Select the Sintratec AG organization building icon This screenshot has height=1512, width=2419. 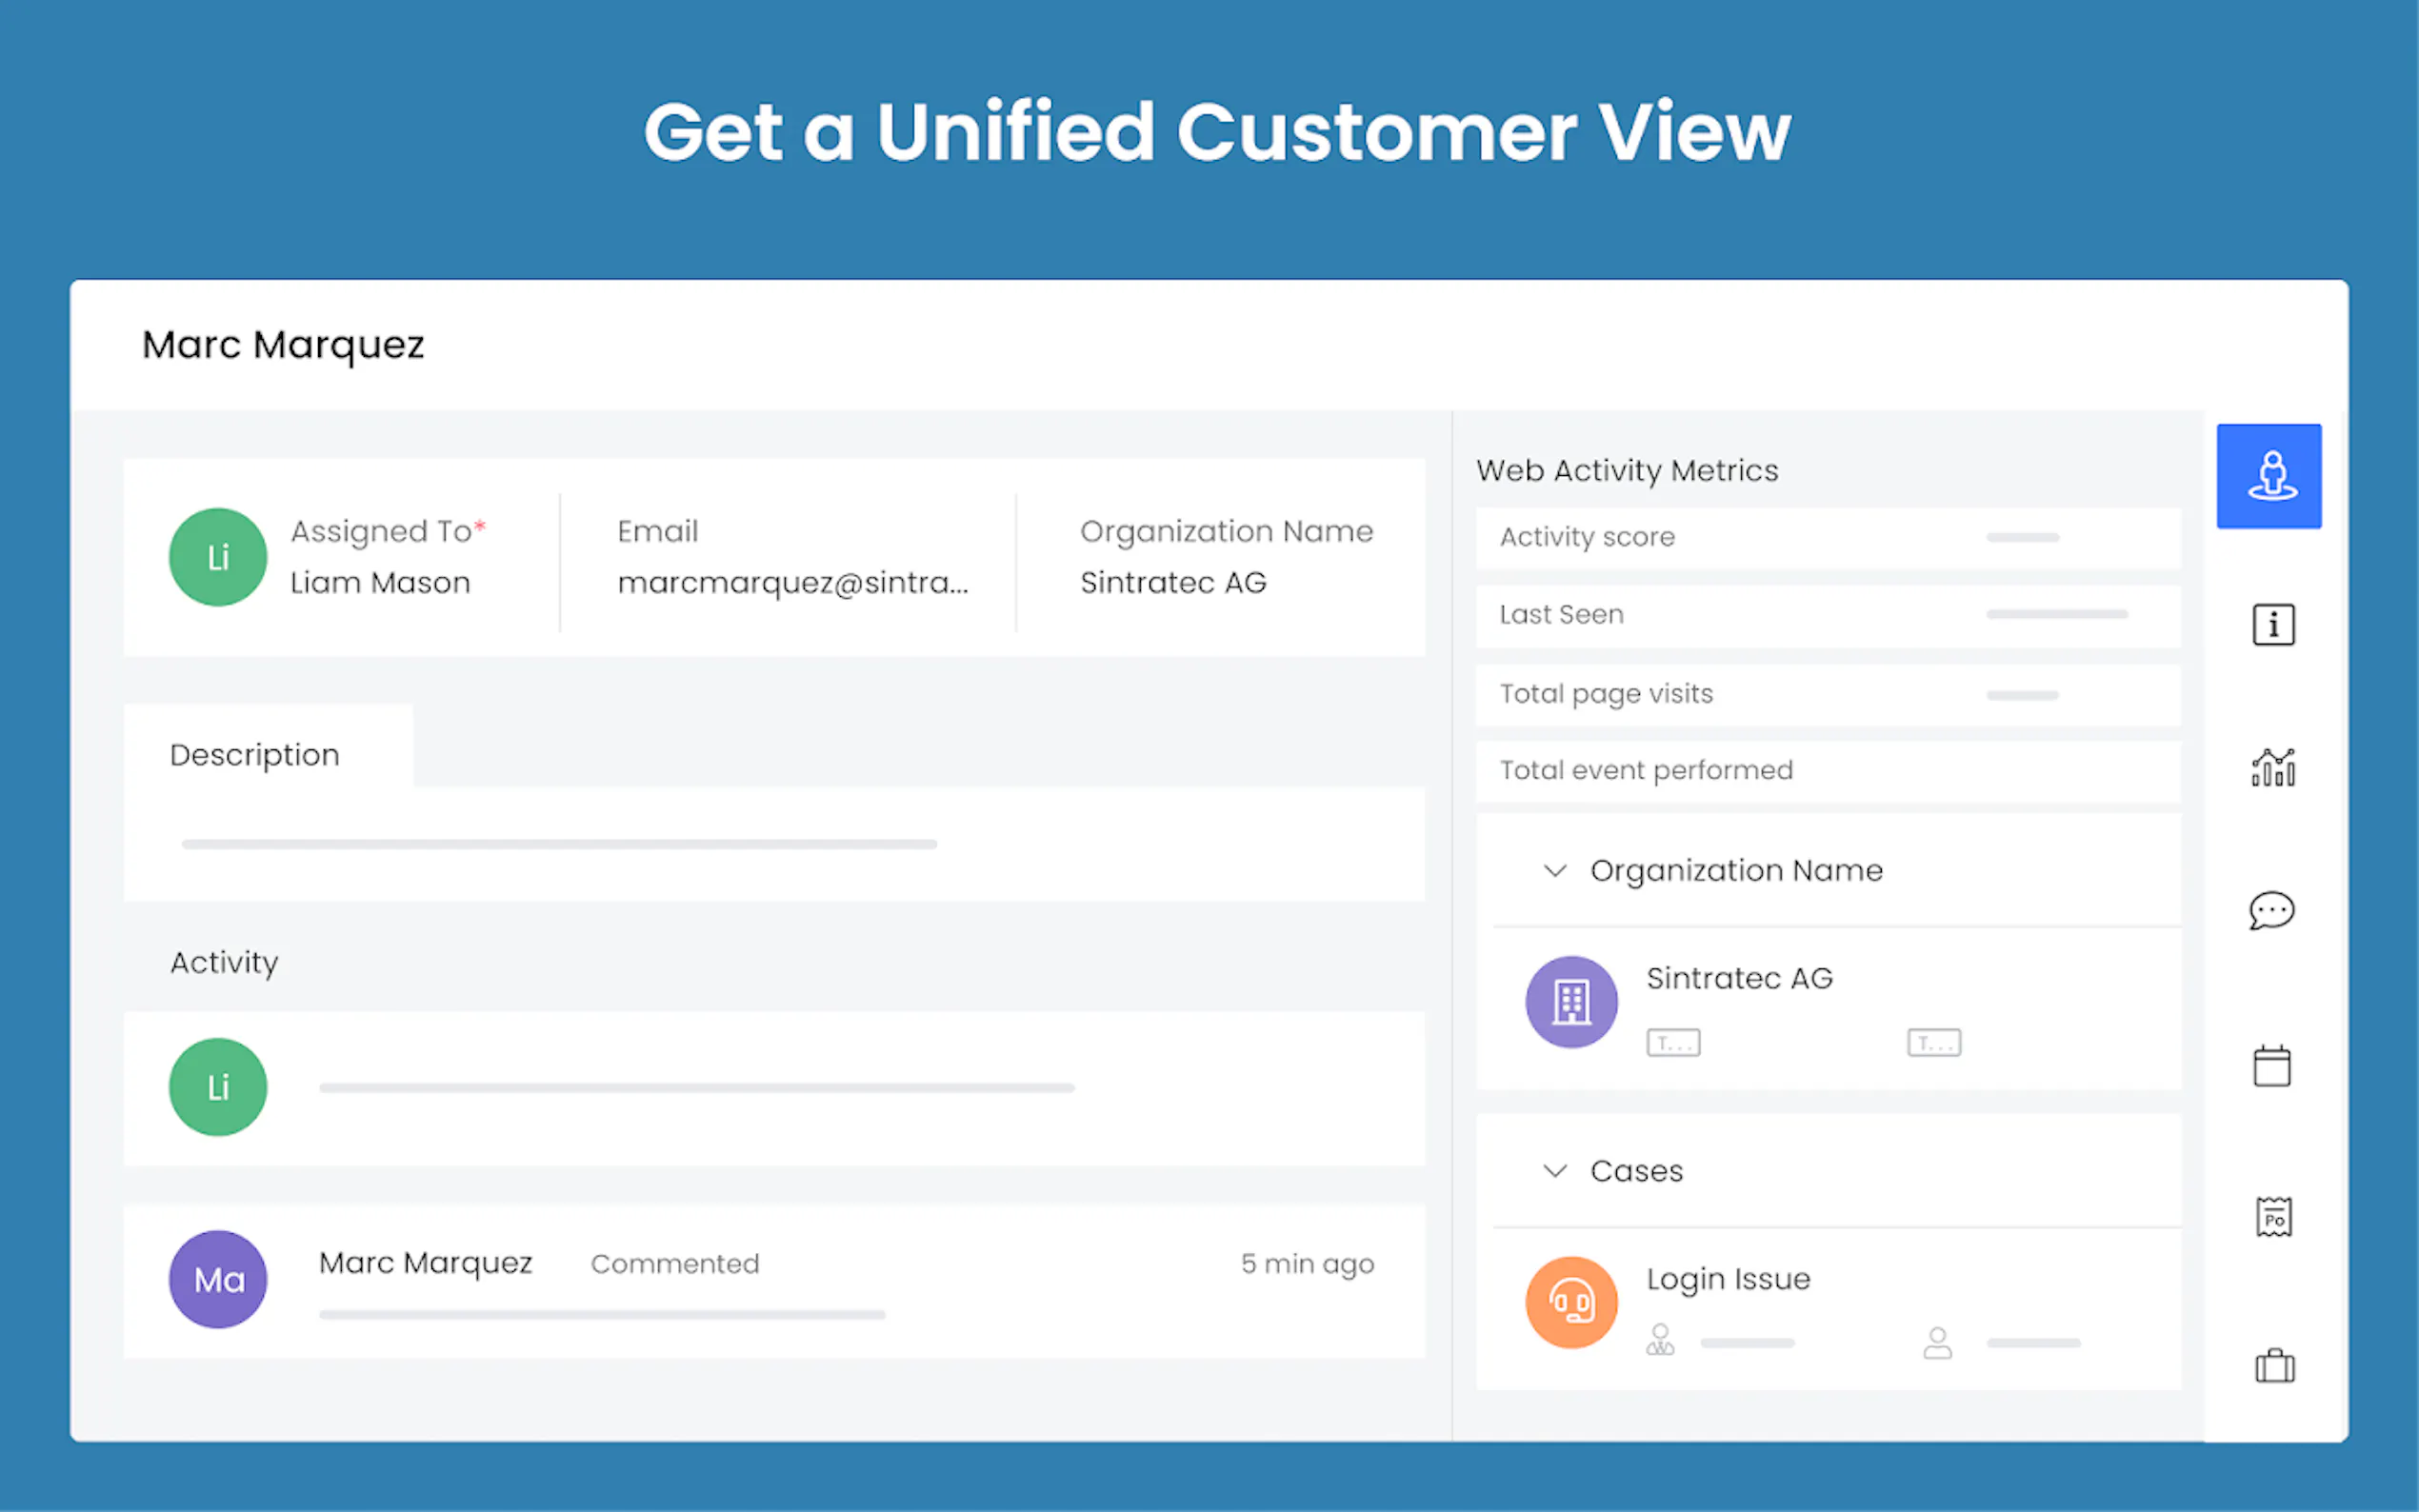(1571, 1002)
